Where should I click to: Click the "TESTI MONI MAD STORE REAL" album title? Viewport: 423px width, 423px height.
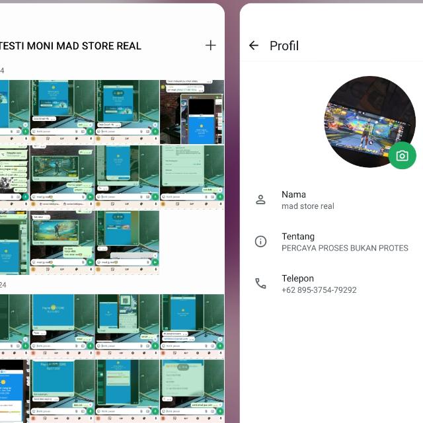71,46
